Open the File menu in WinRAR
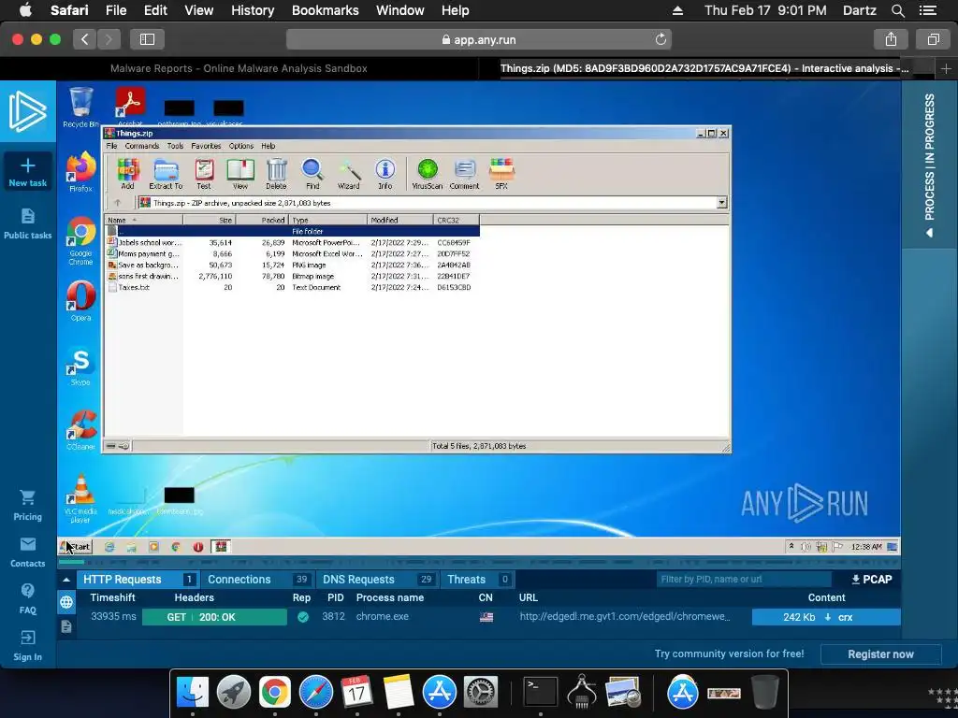This screenshot has height=718, width=958. click(x=112, y=146)
